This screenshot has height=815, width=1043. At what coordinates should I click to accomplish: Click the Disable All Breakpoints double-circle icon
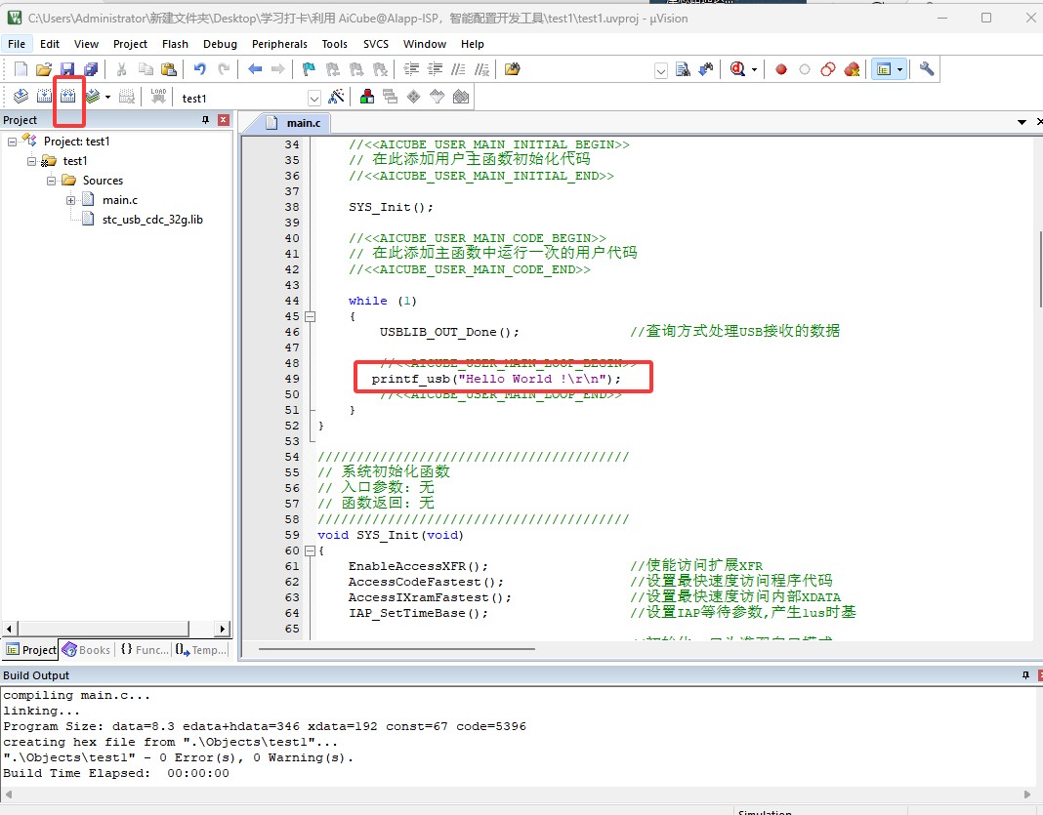(x=828, y=69)
